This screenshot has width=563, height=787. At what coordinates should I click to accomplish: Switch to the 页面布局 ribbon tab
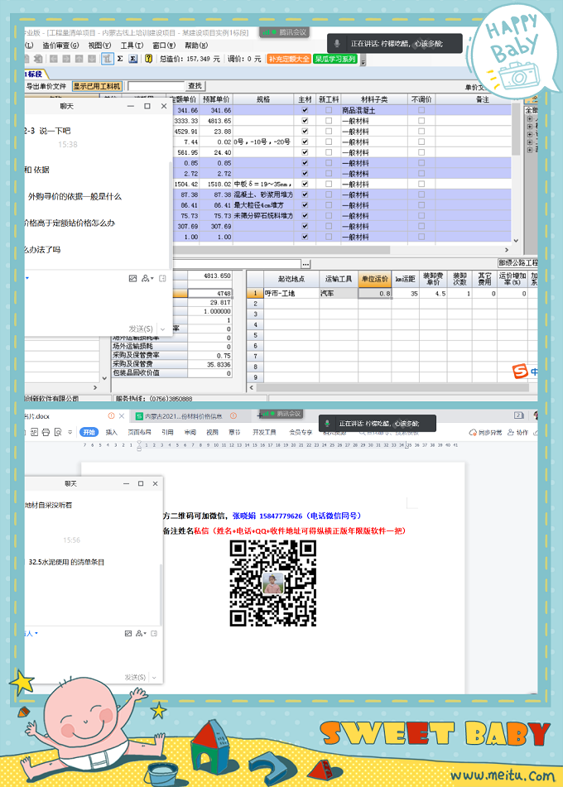coord(140,432)
